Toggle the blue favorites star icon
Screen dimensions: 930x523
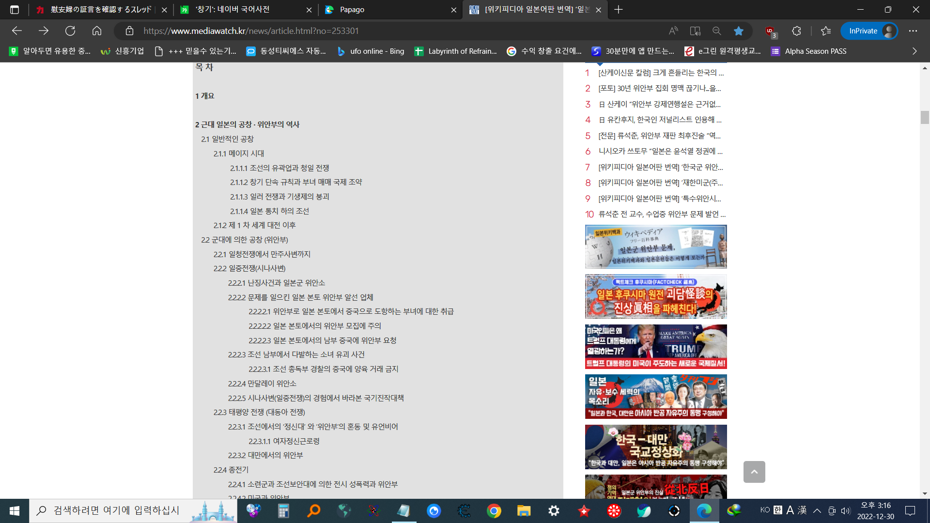[738, 31]
